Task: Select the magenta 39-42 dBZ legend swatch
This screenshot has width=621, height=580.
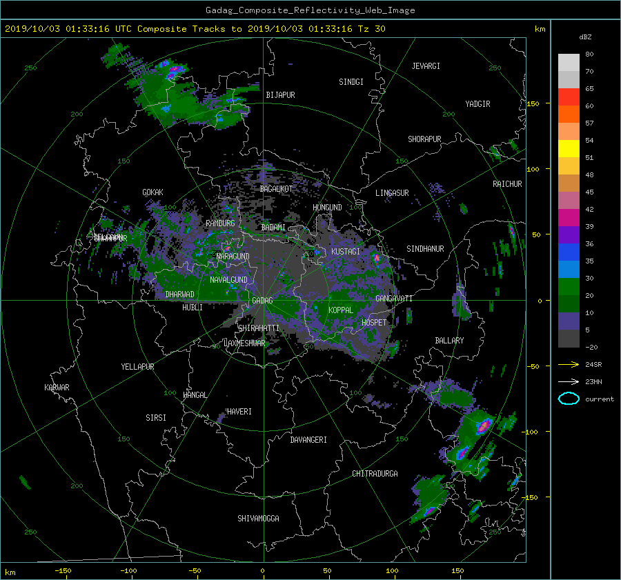Action: (569, 218)
